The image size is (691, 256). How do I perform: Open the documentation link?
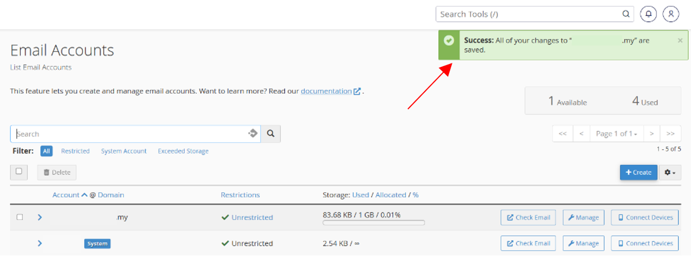pyautogui.click(x=327, y=91)
